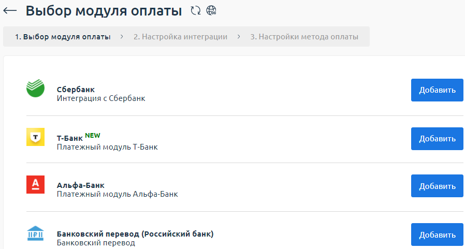
Task: Click the red Альфа-Банк logo
Action: click(x=36, y=185)
